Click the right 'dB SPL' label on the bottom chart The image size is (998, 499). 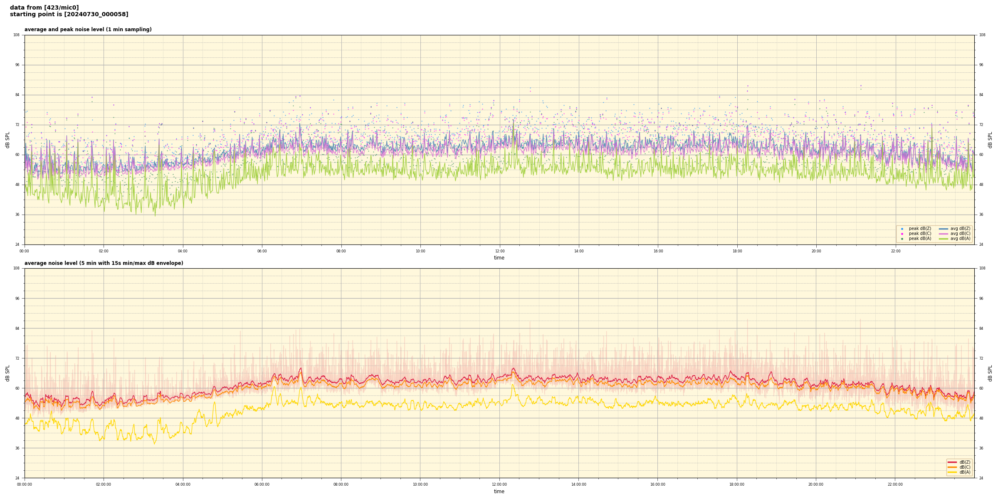990,373
